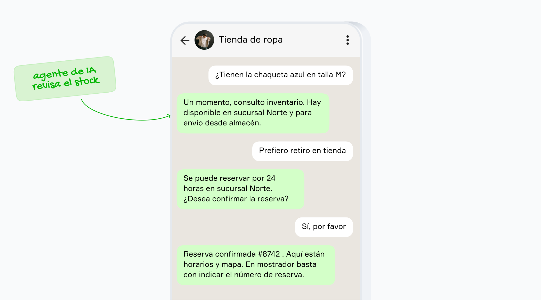Click the Sí, por favor message
Image resolution: width=541 pixels, height=300 pixels.
coord(324,227)
